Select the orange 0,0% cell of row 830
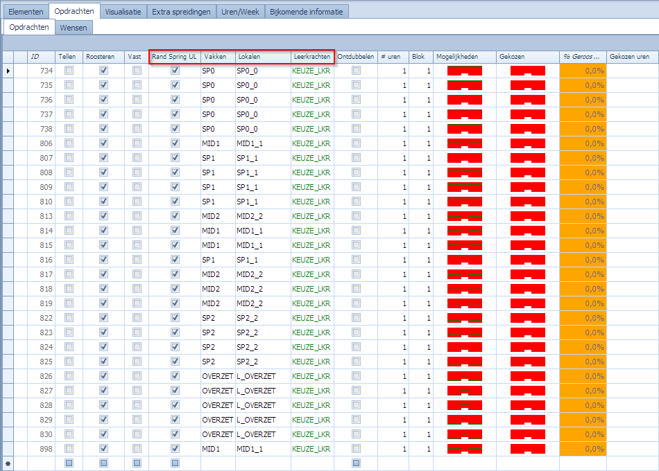Viewport: 659px width, 471px height. click(583, 434)
